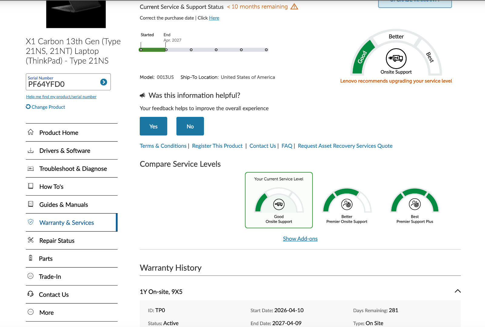Click the Change Product link
Screen dimensions: 485x327
(x=48, y=107)
